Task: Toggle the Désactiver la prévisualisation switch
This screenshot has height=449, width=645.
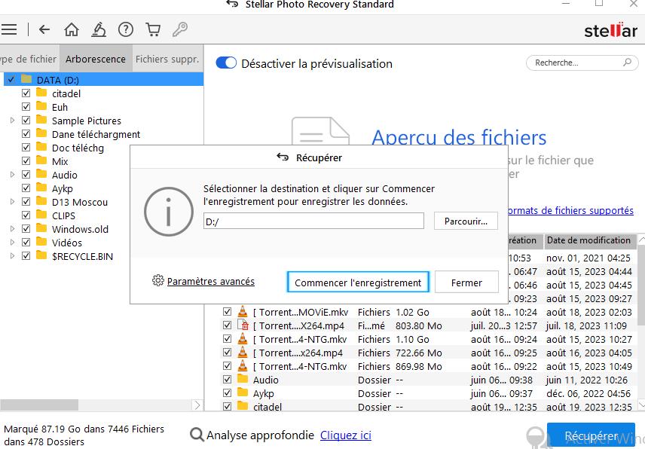Action: point(226,63)
